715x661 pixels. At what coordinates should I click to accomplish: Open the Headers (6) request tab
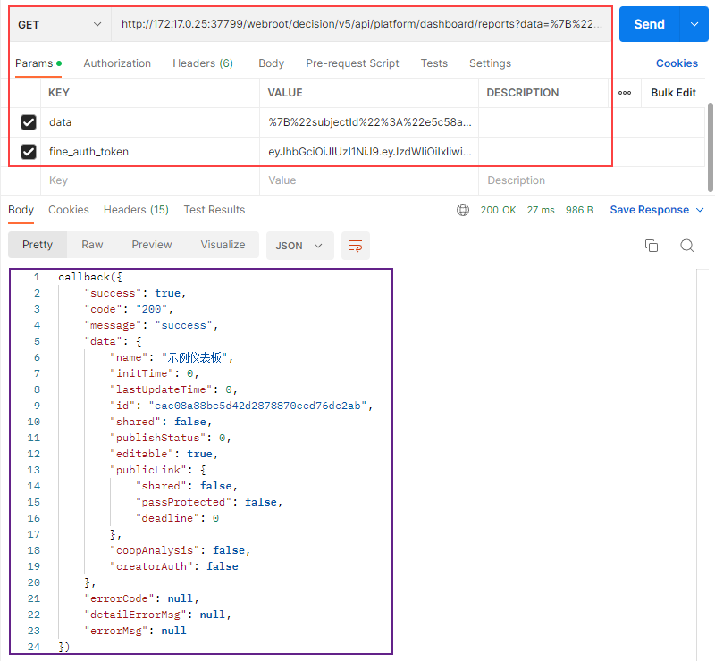(203, 63)
